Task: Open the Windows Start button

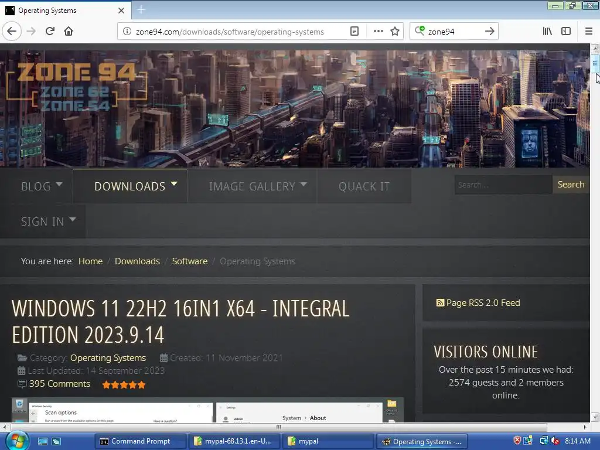Action: (17, 441)
